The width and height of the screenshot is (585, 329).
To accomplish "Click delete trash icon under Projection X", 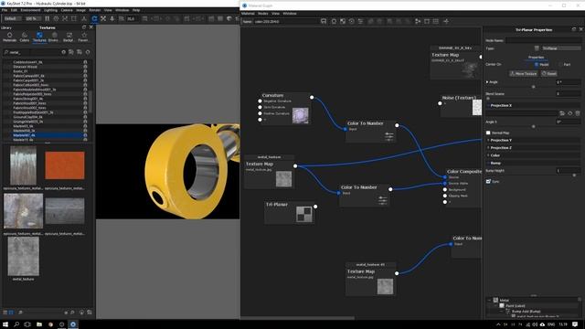I will click(x=578, y=113).
